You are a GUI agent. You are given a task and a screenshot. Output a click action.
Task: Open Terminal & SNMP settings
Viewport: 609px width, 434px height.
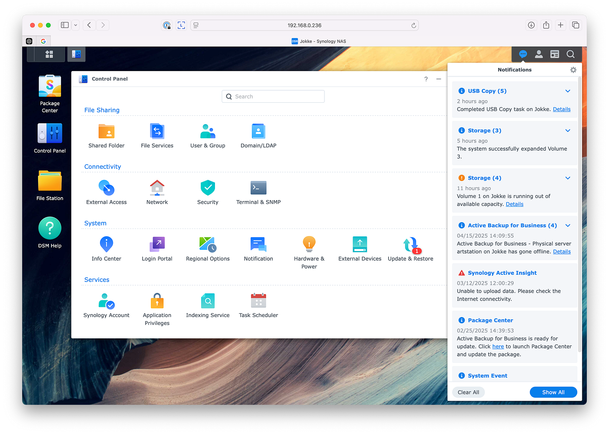click(x=258, y=193)
